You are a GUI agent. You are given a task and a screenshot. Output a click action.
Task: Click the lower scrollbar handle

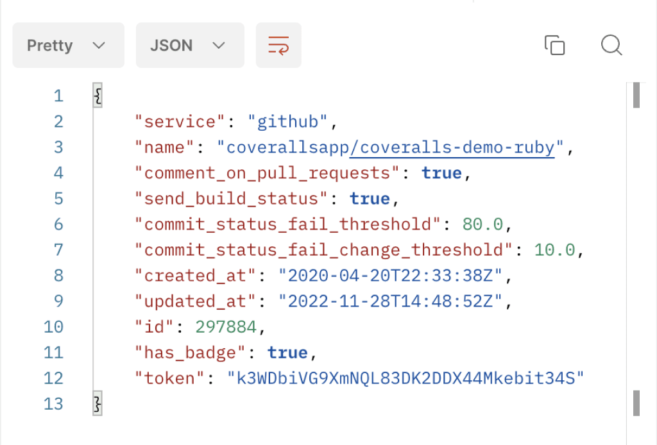coord(636,403)
